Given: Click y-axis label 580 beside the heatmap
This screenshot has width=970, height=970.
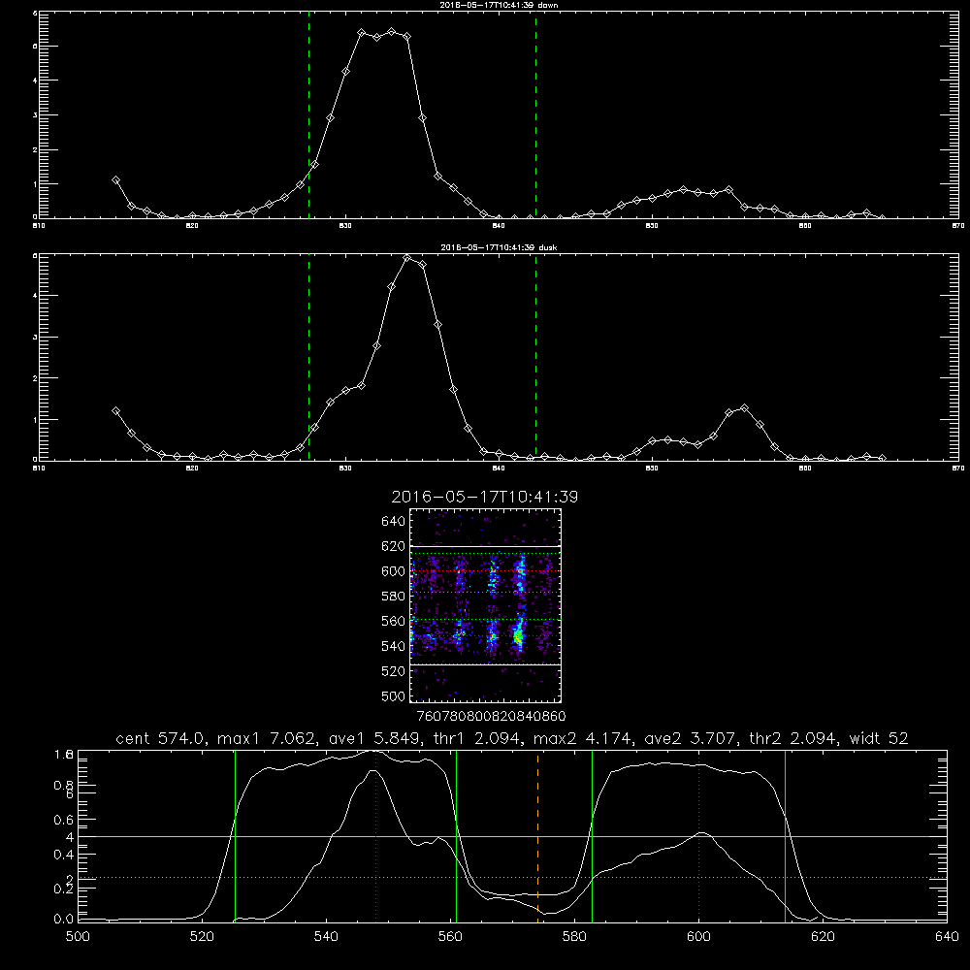Looking at the screenshot, I should pos(394,597).
